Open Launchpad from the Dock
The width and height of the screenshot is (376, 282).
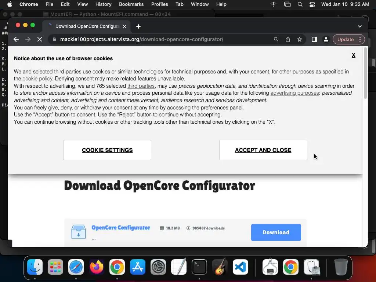click(55, 267)
